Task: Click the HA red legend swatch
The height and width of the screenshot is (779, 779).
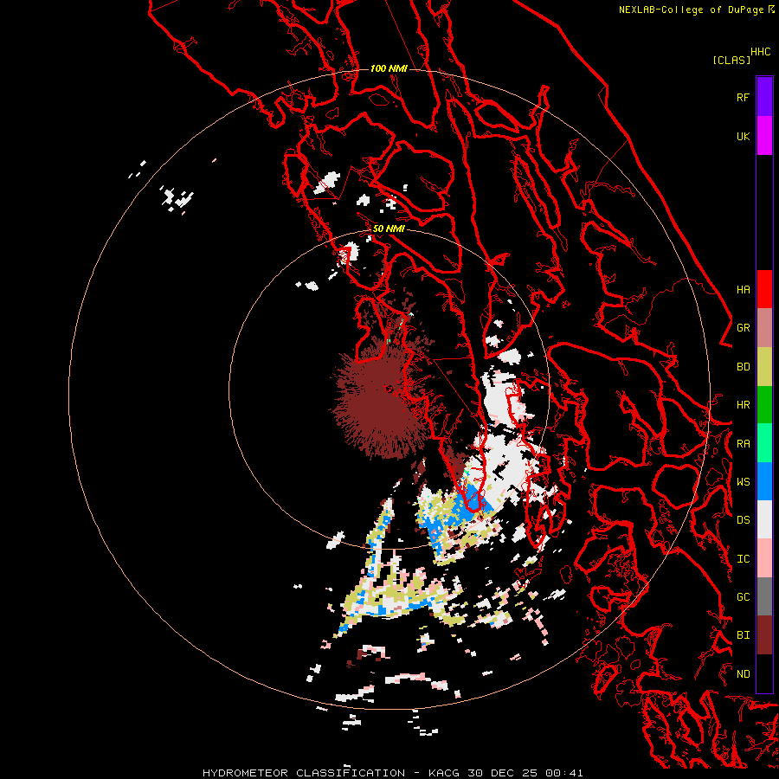Action: [x=764, y=289]
